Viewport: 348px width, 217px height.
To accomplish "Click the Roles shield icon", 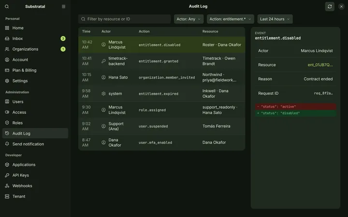I will [7, 122].
